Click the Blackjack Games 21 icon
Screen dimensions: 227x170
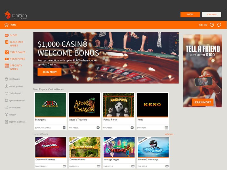pos(7,42)
